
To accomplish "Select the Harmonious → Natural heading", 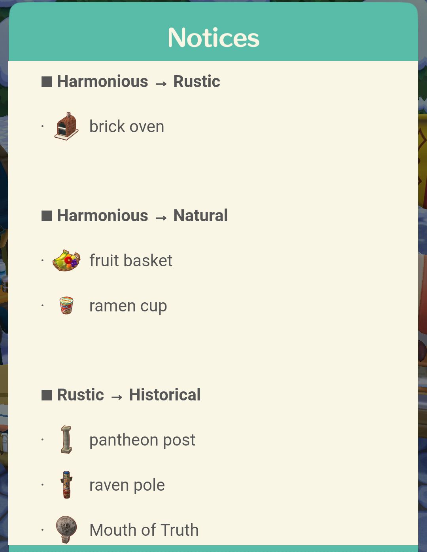I will point(142,216).
